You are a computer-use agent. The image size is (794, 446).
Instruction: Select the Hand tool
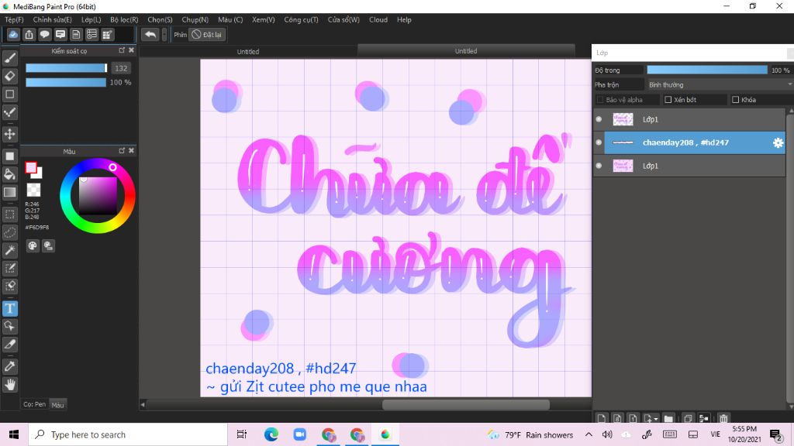9,384
